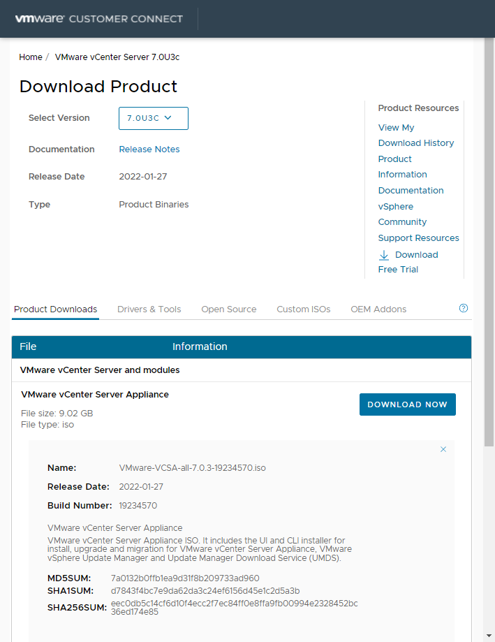
Task: Open View My Download History link
Action: point(416,135)
